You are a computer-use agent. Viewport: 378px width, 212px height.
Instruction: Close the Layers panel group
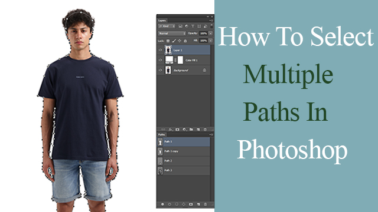click(212, 16)
